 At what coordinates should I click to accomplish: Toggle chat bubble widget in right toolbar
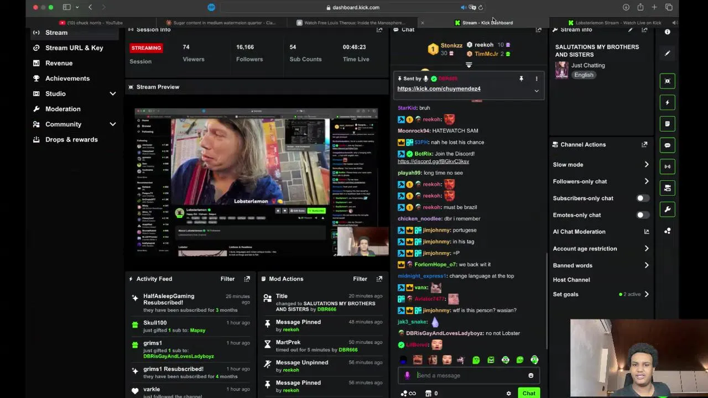point(668,145)
